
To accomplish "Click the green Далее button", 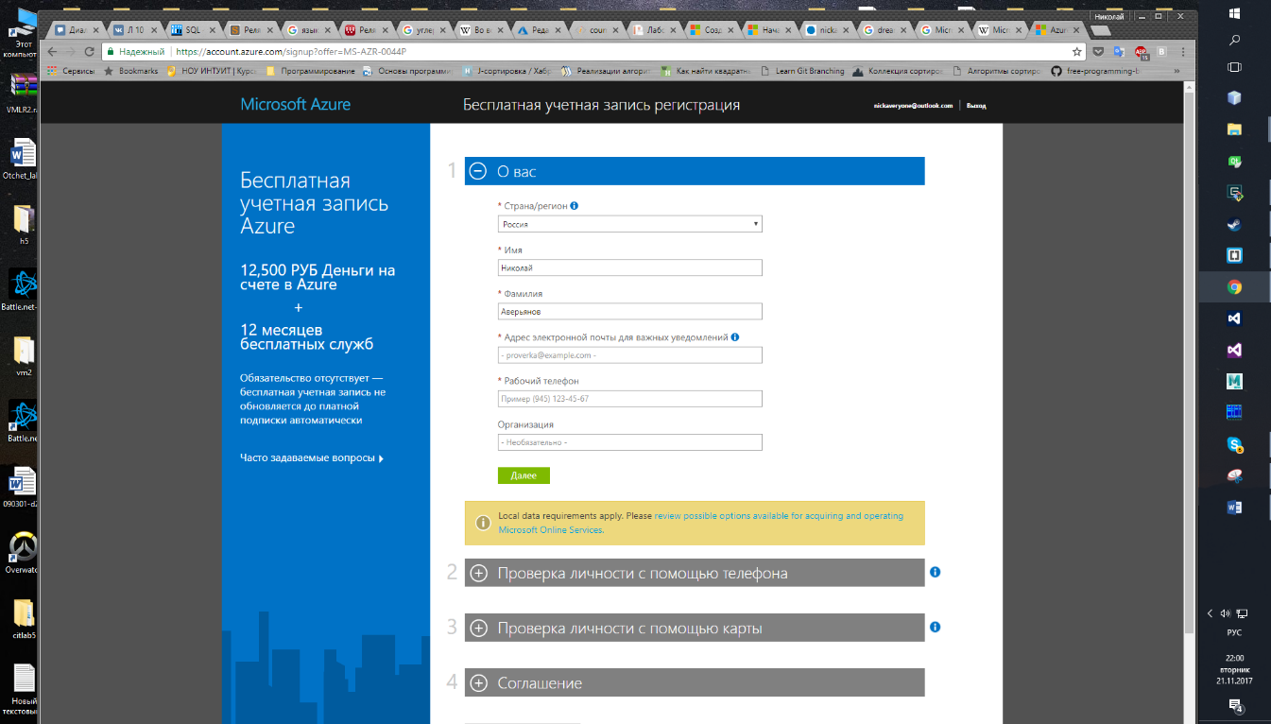I will [x=524, y=475].
